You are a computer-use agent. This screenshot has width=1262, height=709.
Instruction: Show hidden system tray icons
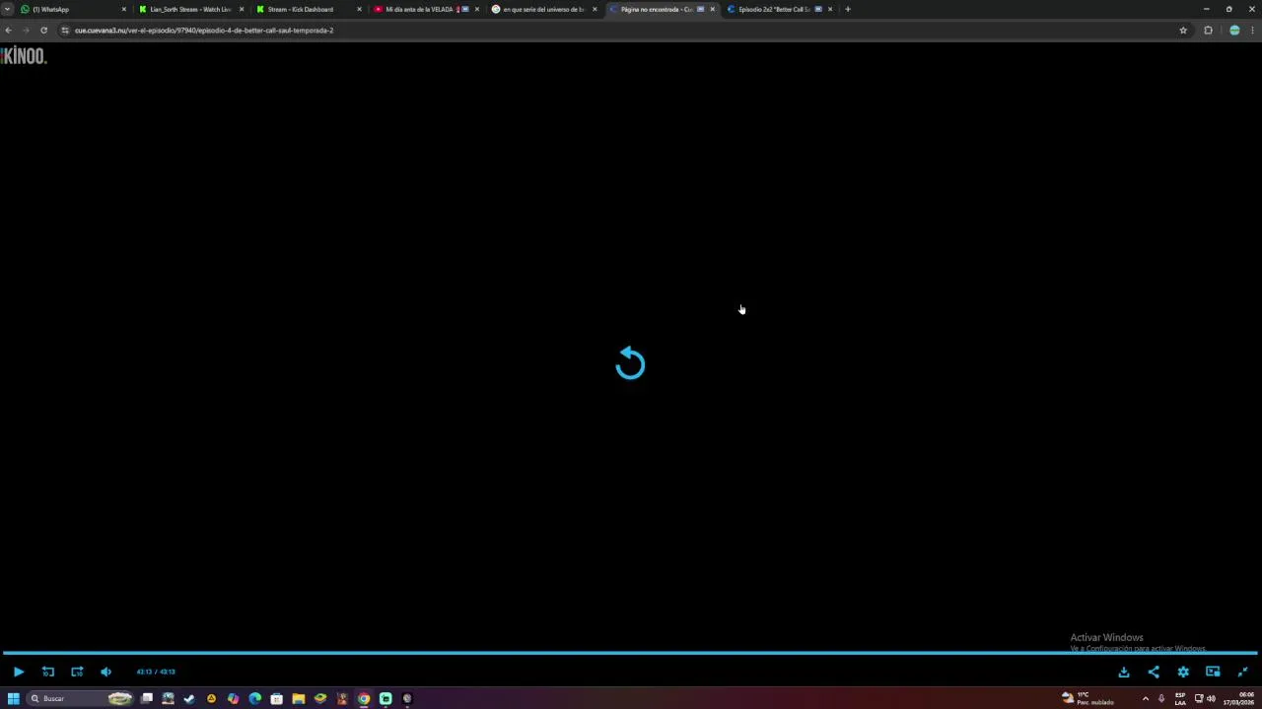(x=1145, y=698)
